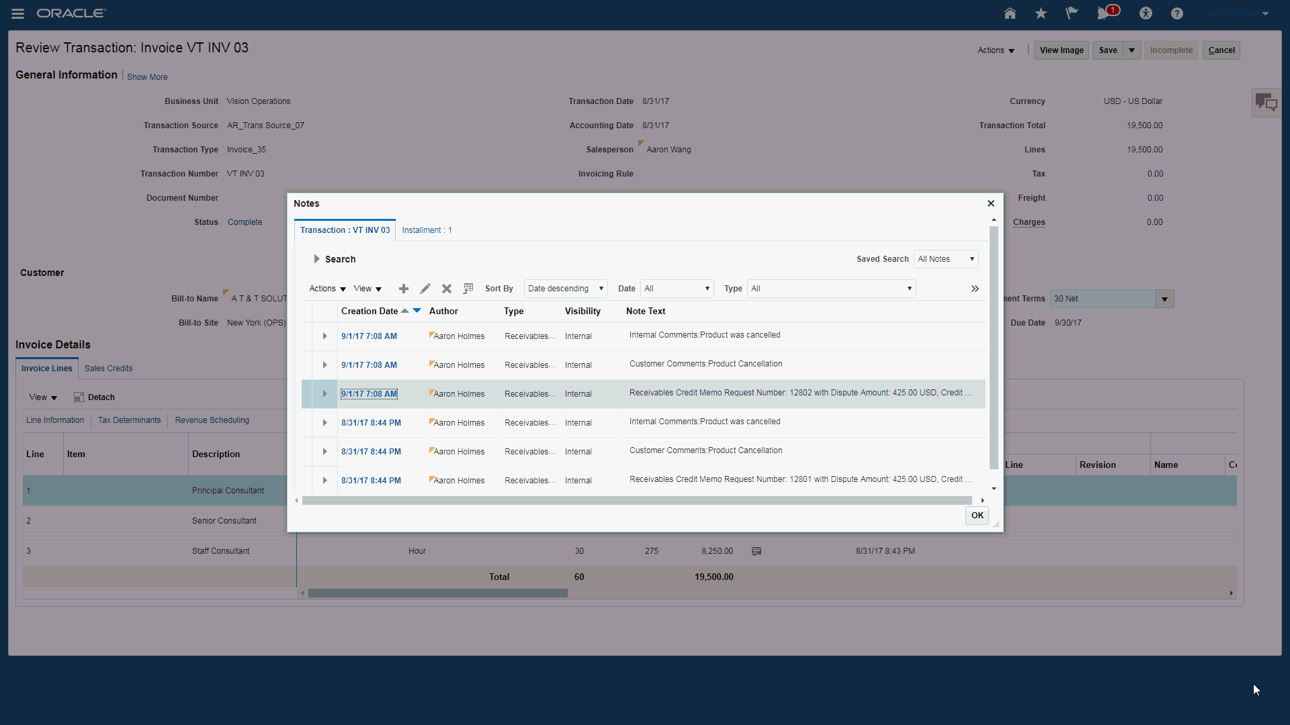Viewport: 1290px width, 725px height.
Task: Open the navigator hamburger menu
Action: [18, 13]
